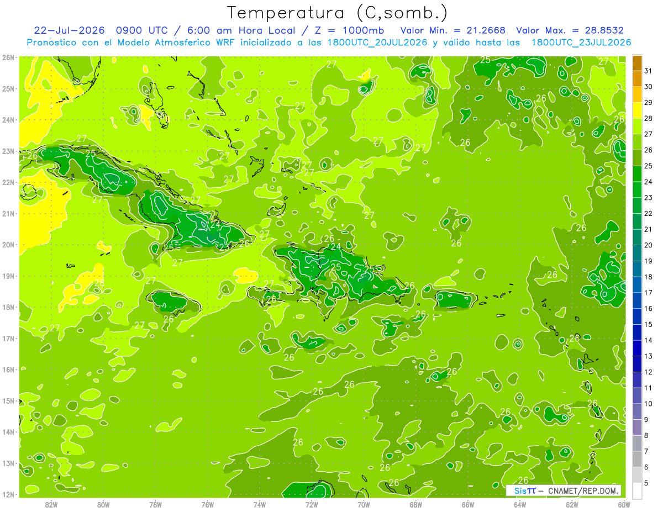Click the color scale label '5'

646,483
